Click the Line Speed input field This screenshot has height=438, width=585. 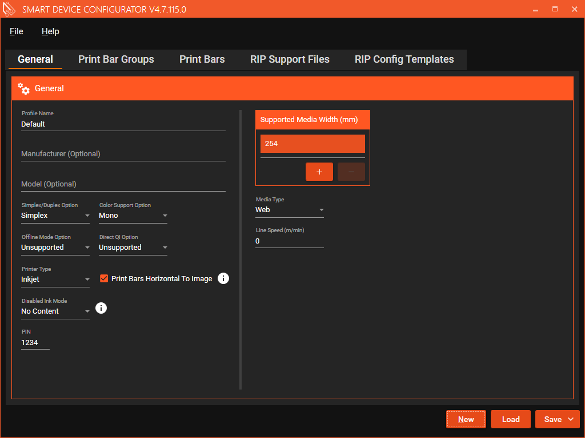click(289, 241)
